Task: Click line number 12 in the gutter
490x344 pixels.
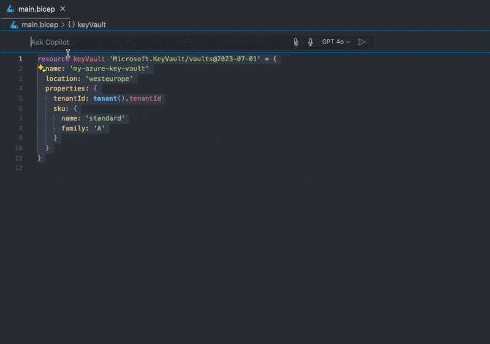Action: pos(19,168)
